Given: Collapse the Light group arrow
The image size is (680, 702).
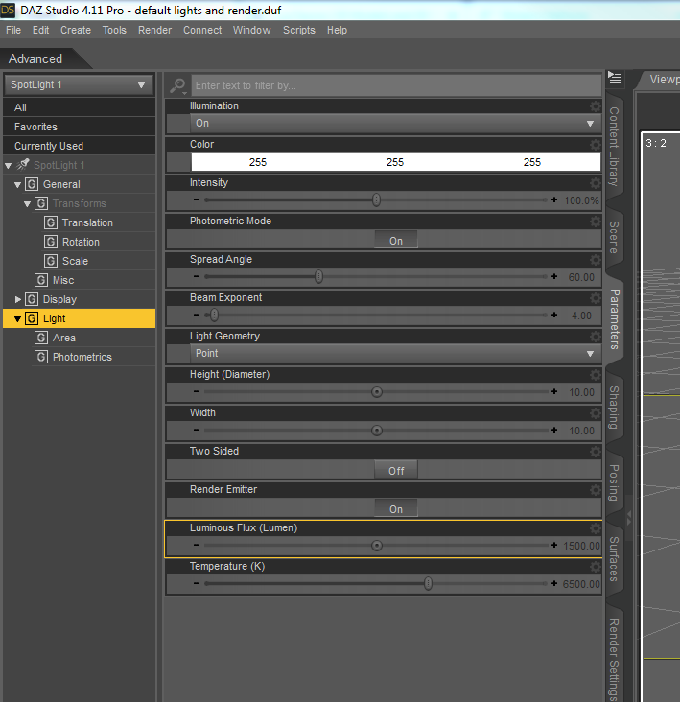Looking at the screenshot, I should pos(17,318).
